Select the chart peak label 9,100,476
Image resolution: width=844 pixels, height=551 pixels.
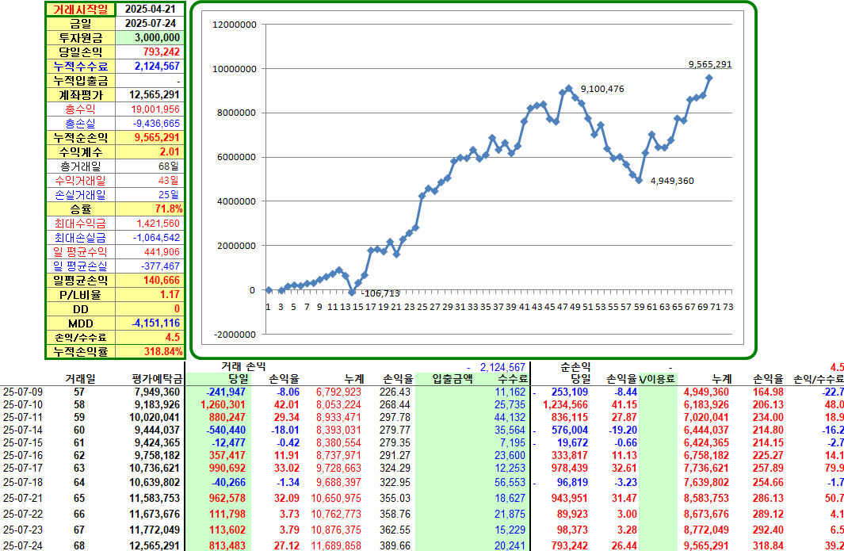click(x=602, y=89)
